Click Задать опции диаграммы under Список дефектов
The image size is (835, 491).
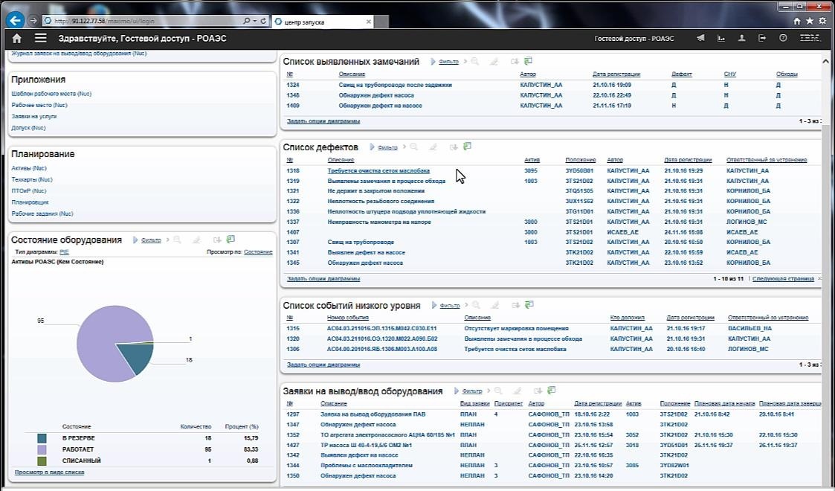323,278
